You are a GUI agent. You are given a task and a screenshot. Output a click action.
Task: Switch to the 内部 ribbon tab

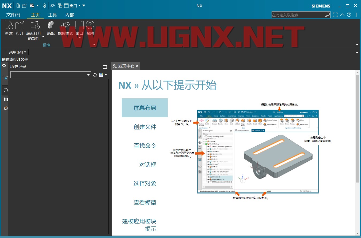70,15
